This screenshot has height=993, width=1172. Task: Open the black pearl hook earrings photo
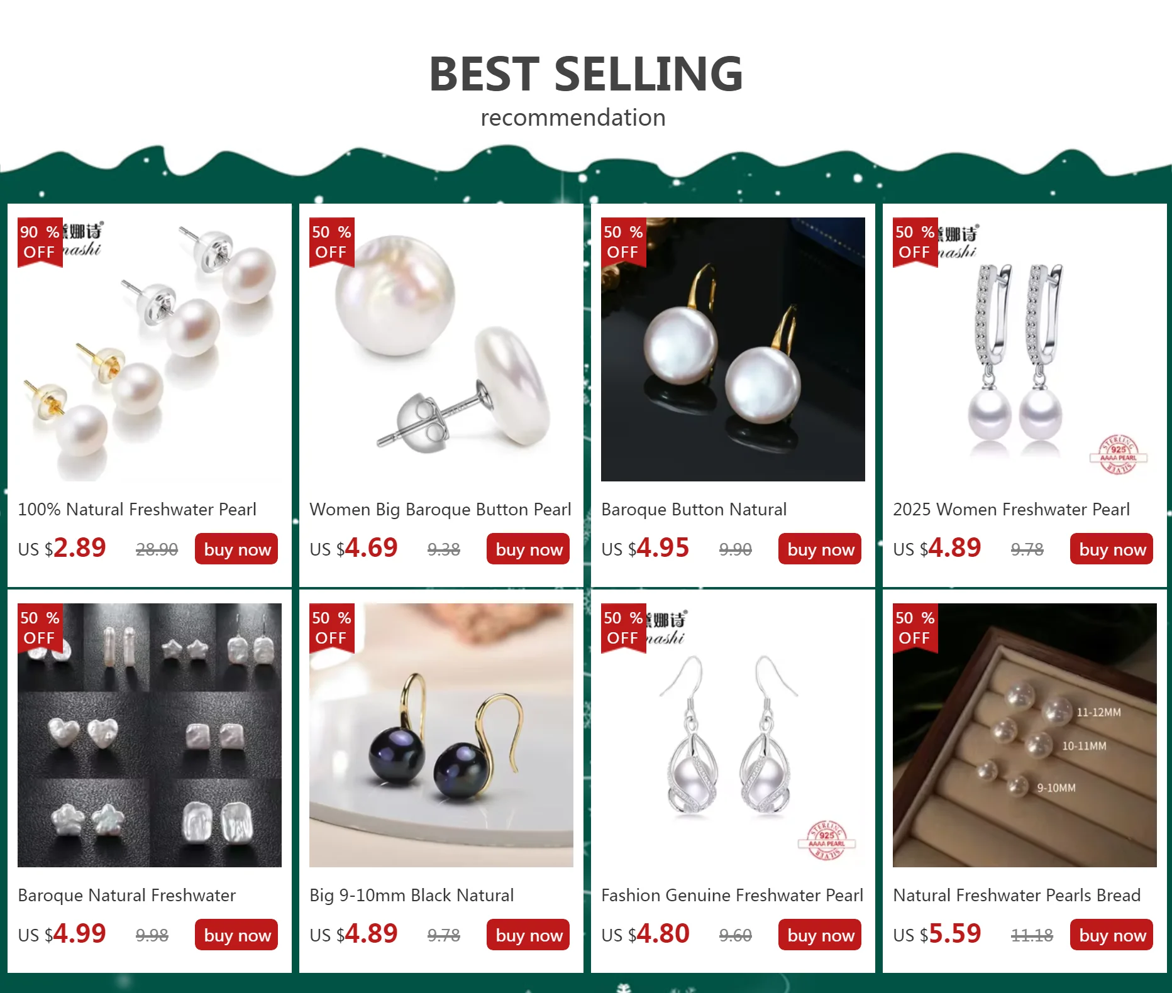tap(441, 735)
